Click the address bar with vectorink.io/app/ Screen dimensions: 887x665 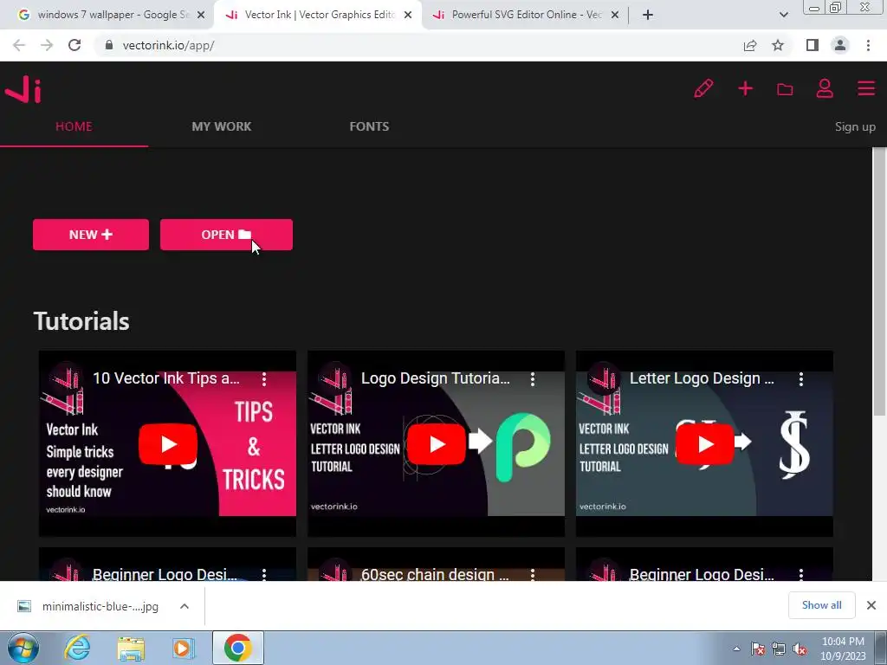418,45
